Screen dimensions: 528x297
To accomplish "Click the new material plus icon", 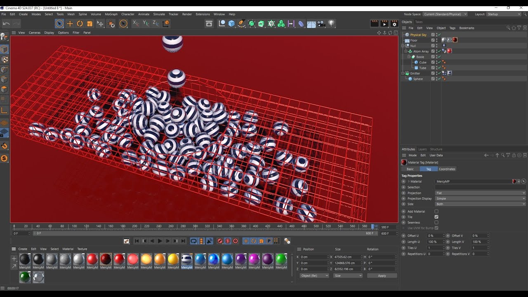I will [14, 259].
